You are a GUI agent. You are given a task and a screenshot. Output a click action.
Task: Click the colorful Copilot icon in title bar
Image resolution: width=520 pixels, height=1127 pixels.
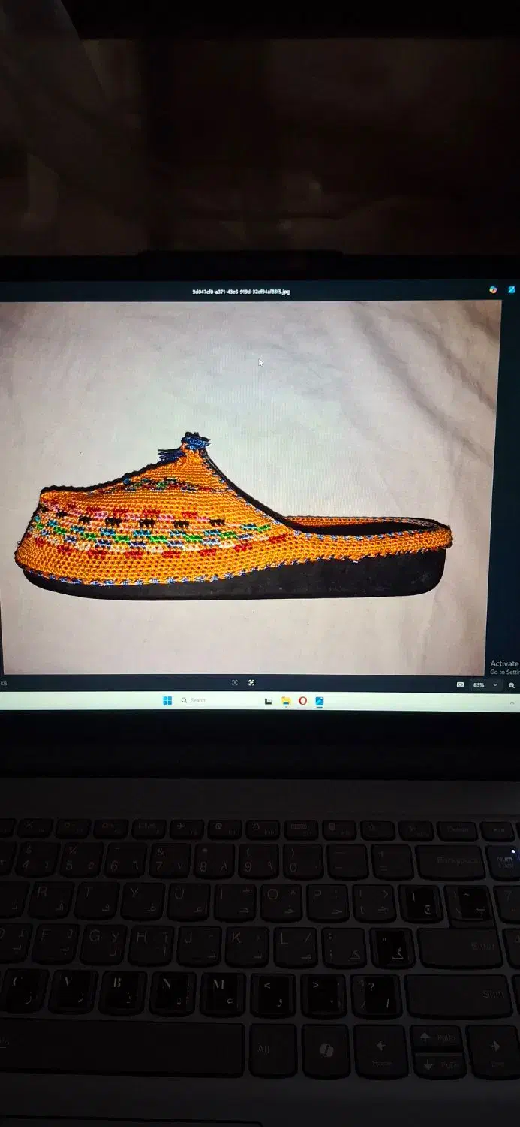point(493,289)
